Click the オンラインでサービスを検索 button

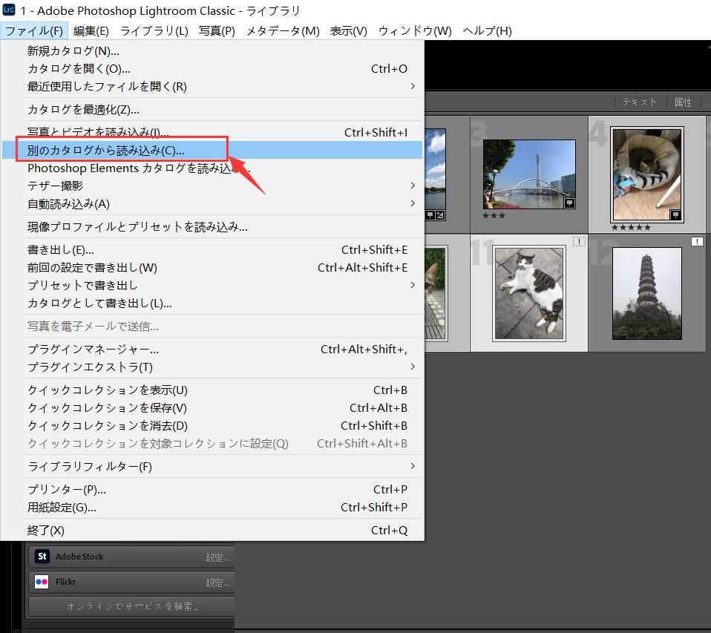[132, 607]
